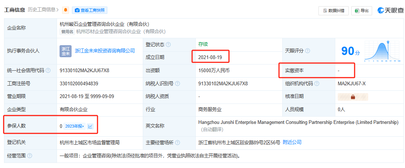The image size is (405, 168).
Task: Click 人员规模 value 0人
Action: coord(341,109)
